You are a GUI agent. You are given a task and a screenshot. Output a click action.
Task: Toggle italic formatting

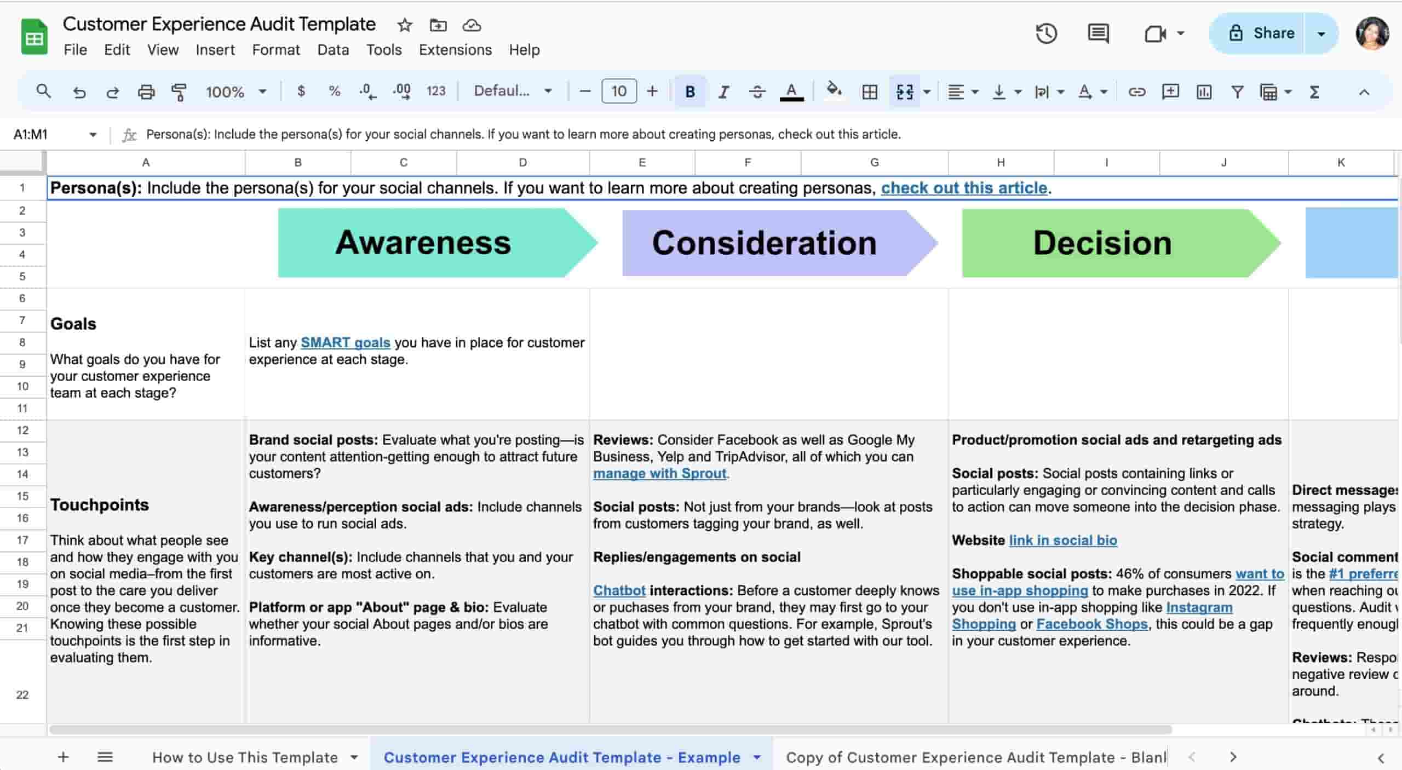[723, 91]
